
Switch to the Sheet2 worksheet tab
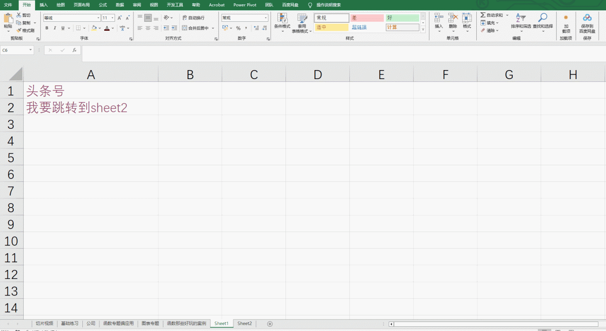(245, 323)
